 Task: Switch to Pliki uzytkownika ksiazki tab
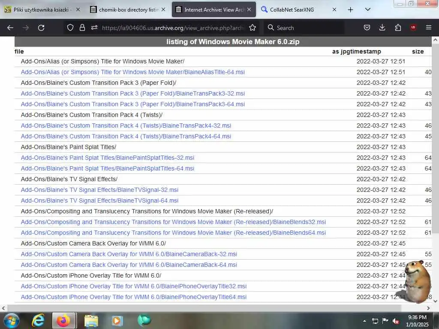[41, 10]
